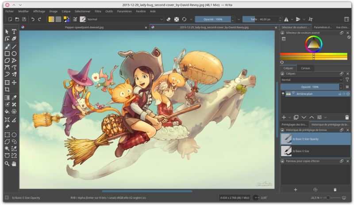Toggle preserve alpha

point(177,19)
